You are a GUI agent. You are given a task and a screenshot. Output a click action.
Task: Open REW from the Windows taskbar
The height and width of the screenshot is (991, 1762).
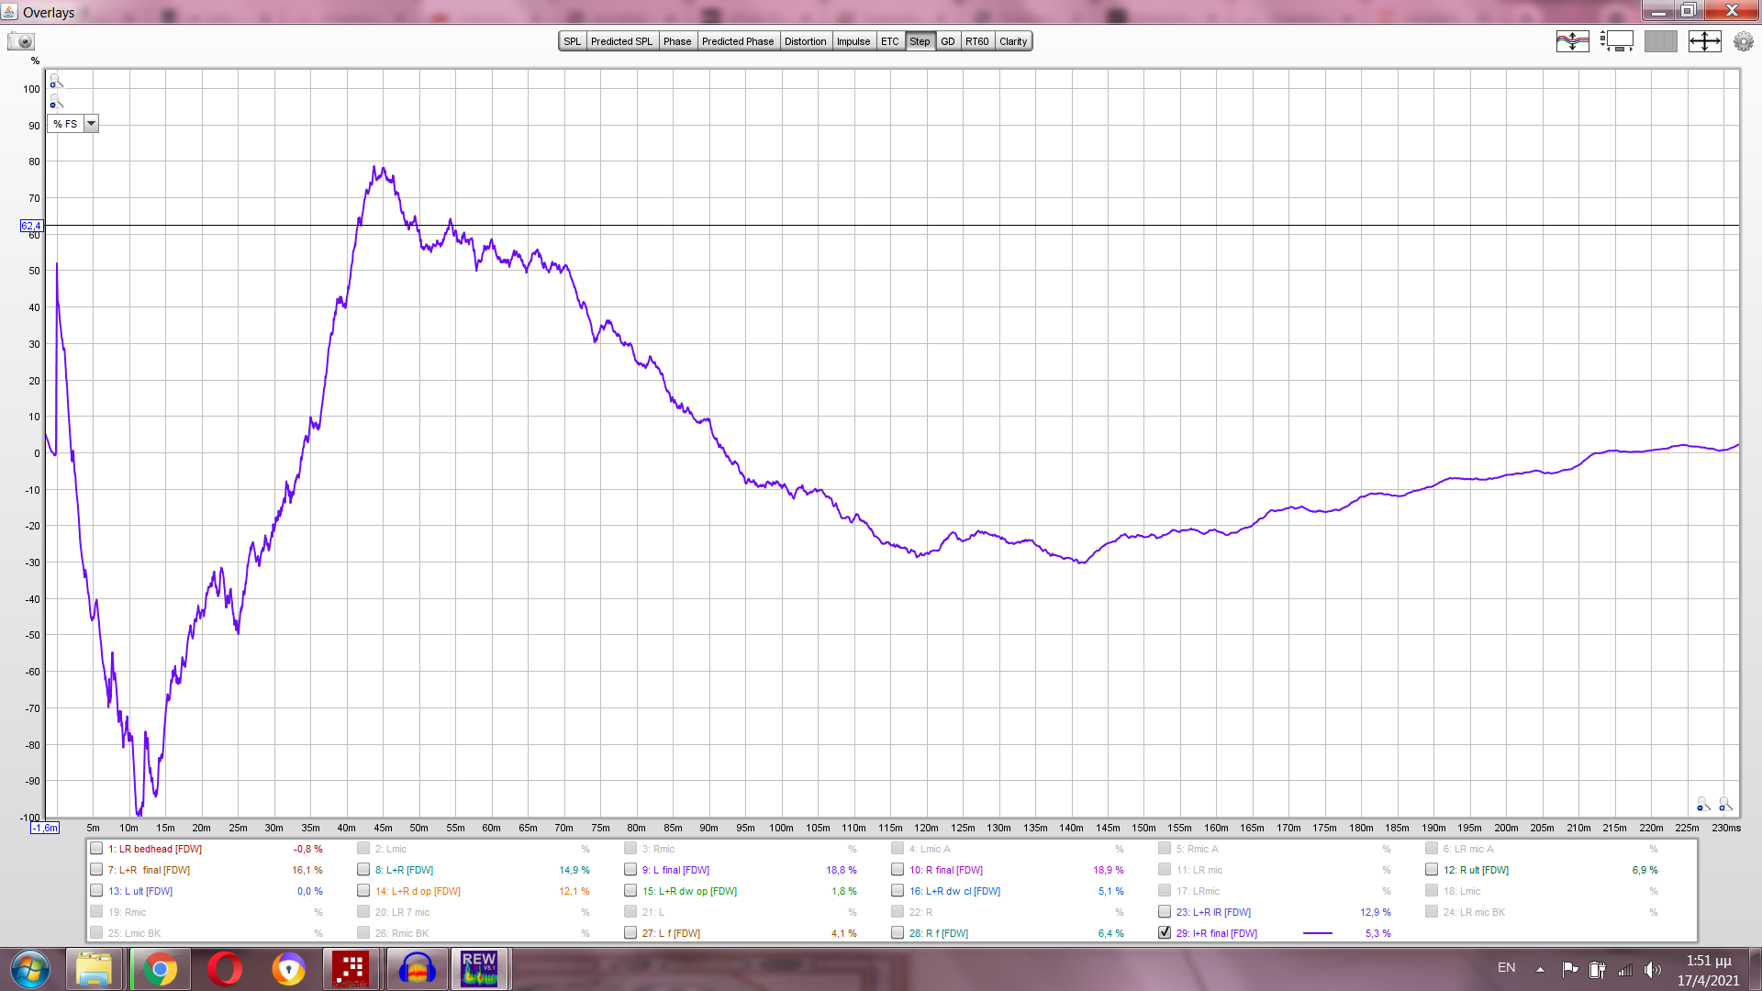point(479,969)
